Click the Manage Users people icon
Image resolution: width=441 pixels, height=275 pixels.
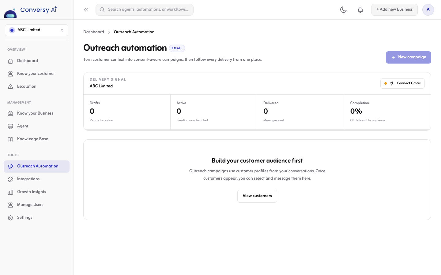(x=10, y=205)
